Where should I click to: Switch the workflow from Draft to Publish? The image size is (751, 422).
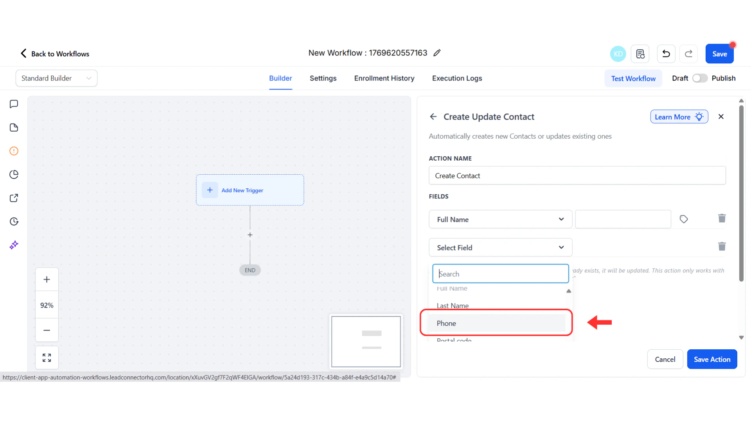[x=699, y=78]
